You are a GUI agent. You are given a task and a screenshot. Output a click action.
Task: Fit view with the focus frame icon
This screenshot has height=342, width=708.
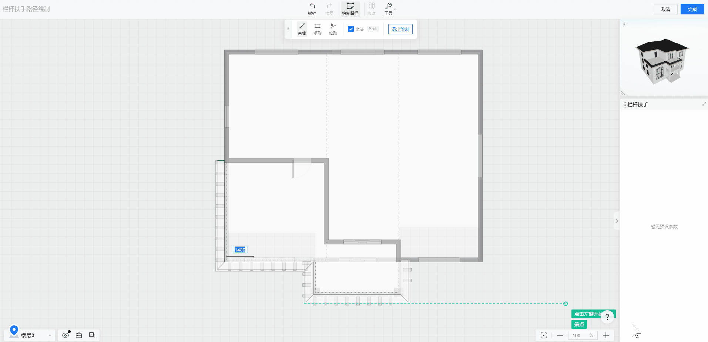(543, 335)
